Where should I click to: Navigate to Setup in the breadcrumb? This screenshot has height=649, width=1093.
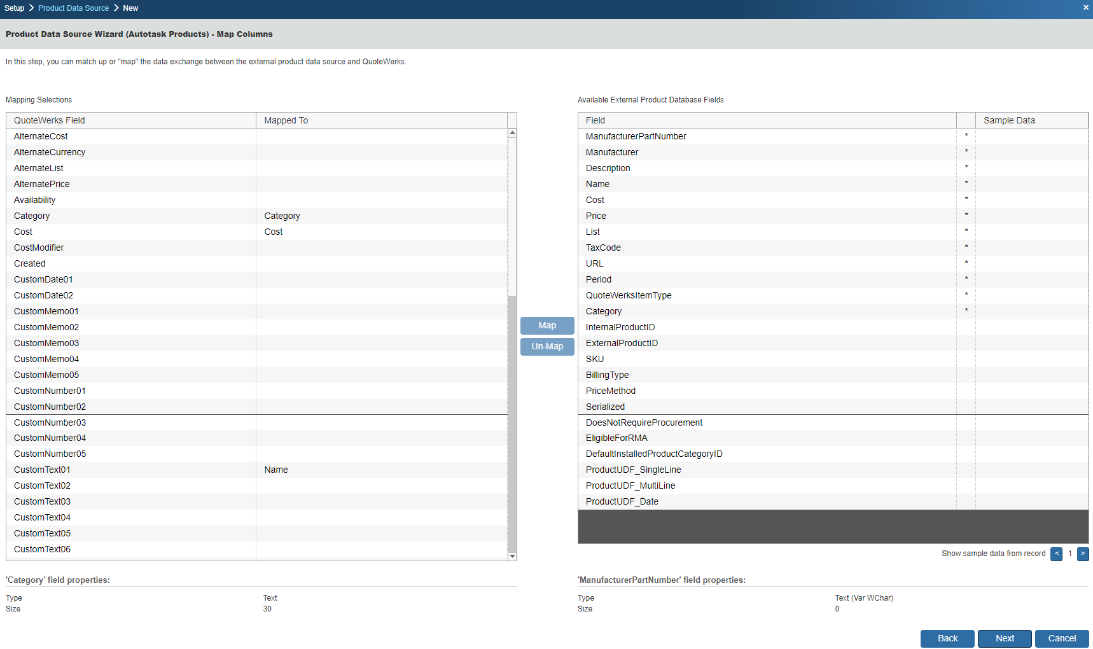pyautogui.click(x=14, y=8)
